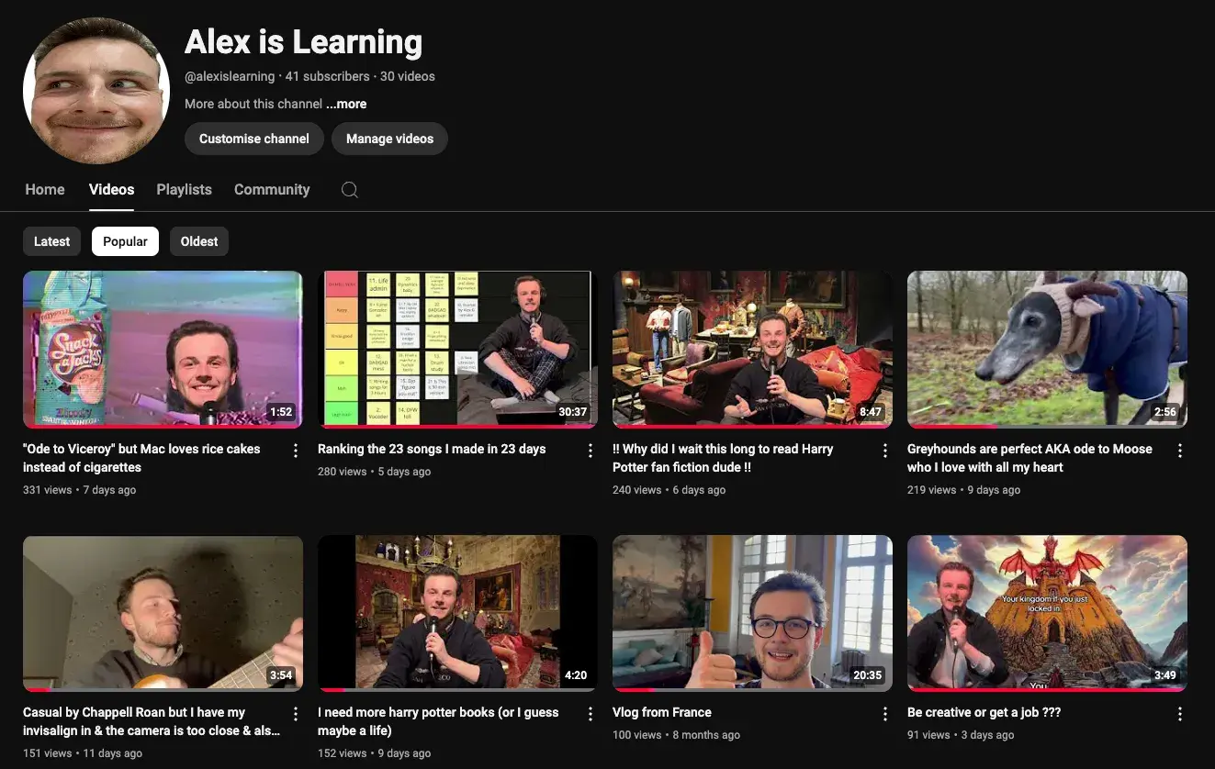
Task: Switch to the Home tab
Action: click(x=45, y=190)
